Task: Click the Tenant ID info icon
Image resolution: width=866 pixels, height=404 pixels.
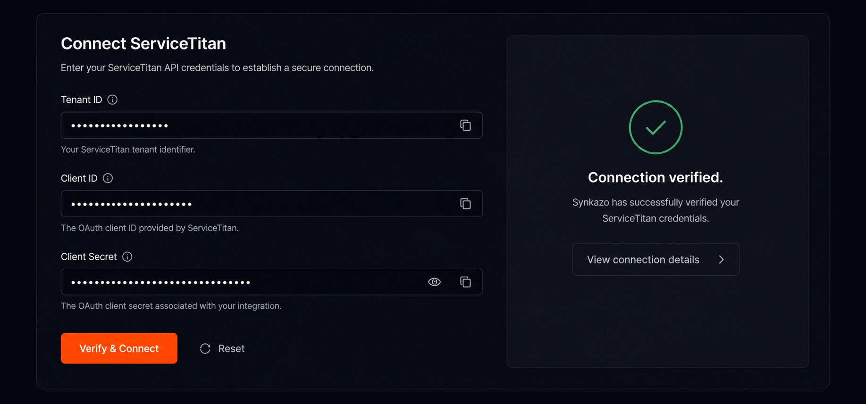Action: click(x=112, y=99)
